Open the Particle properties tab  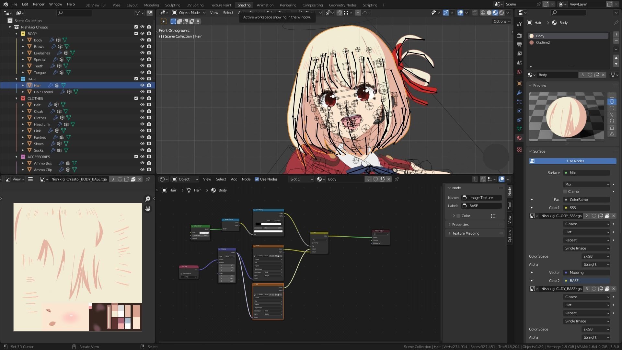[519, 102]
